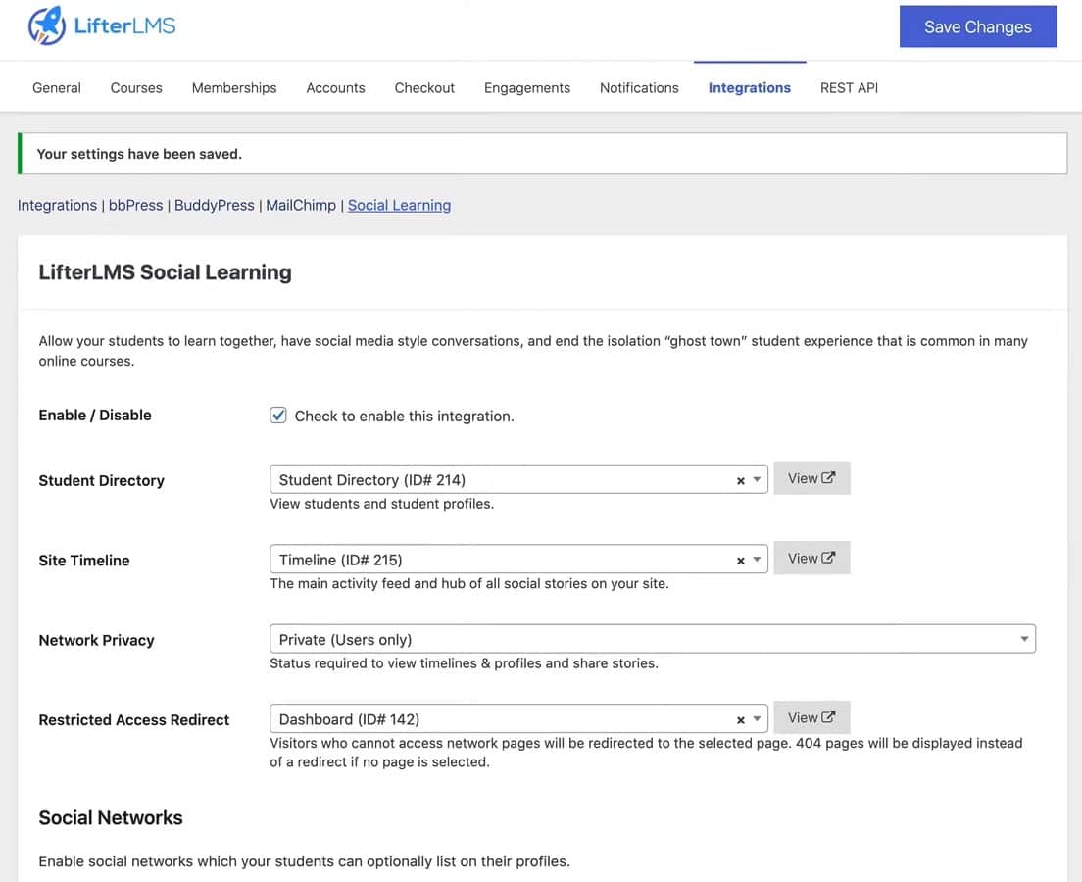Go to the REST API tab
This screenshot has width=1082, height=882.
[x=849, y=87]
